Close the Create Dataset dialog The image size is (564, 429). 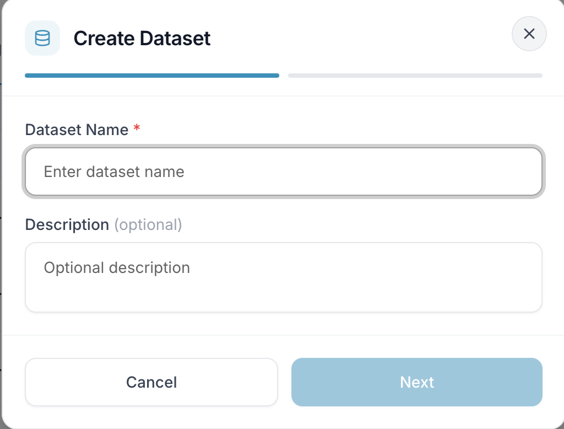[529, 34]
